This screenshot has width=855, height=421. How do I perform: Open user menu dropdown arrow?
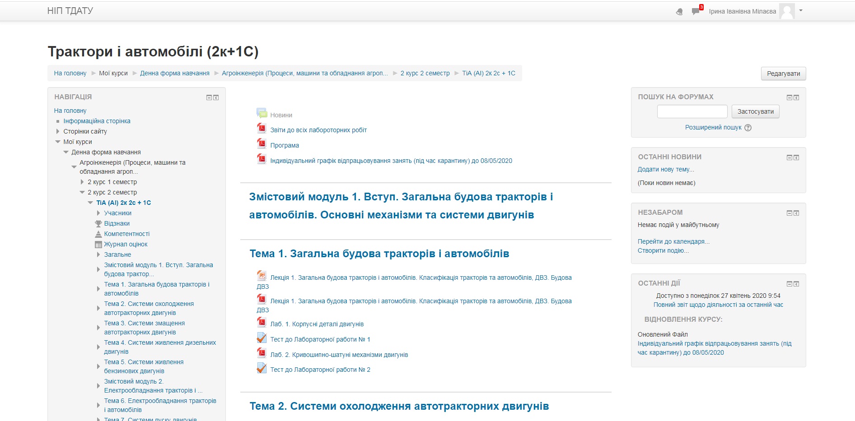tap(801, 10)
